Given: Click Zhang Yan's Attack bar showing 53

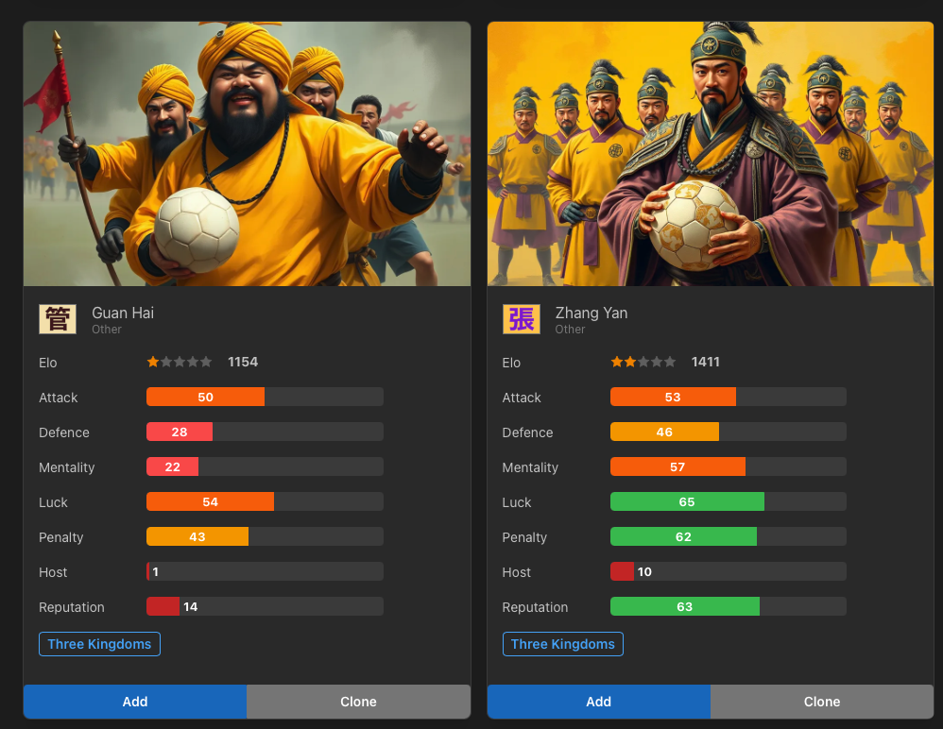Looking at the screenshot, I should click(x=729, y=398).
